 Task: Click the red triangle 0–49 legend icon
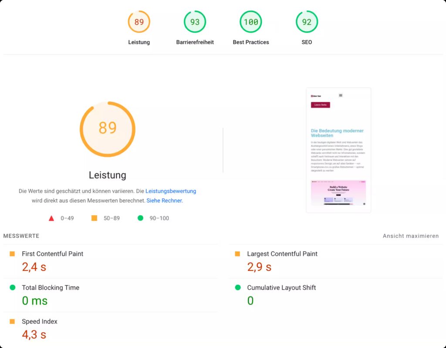pyautogui.click(x=51, y=218)
